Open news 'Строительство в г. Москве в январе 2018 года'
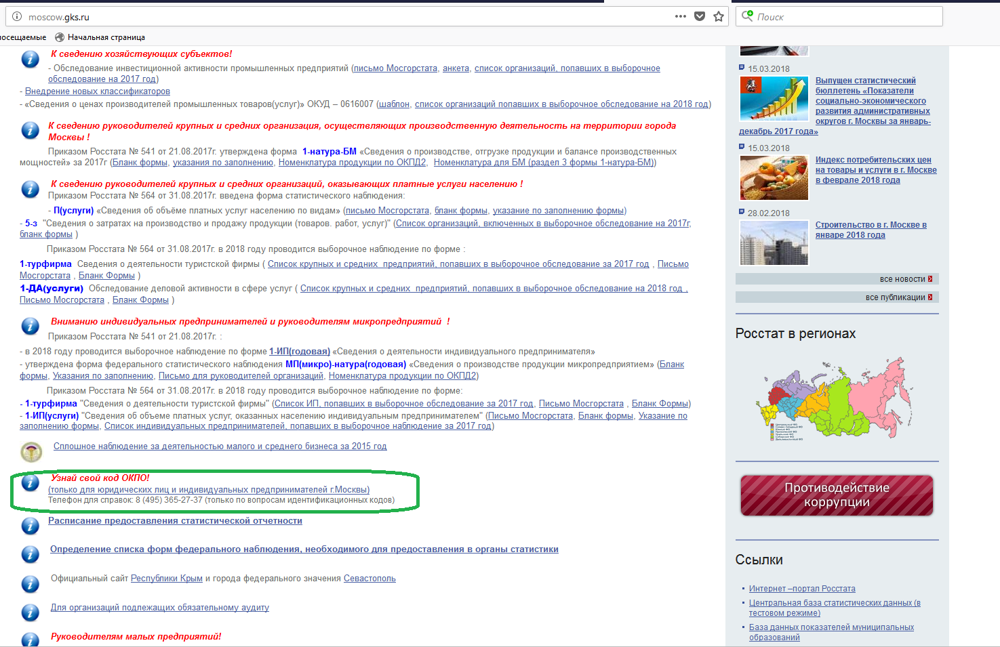 tap(871, 230)
